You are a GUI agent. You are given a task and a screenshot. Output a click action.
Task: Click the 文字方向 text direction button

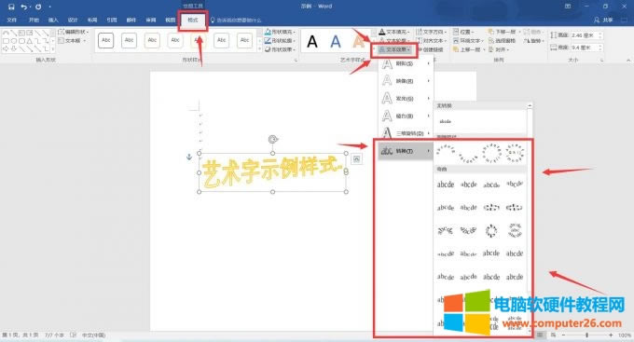[x=432, y=32]
